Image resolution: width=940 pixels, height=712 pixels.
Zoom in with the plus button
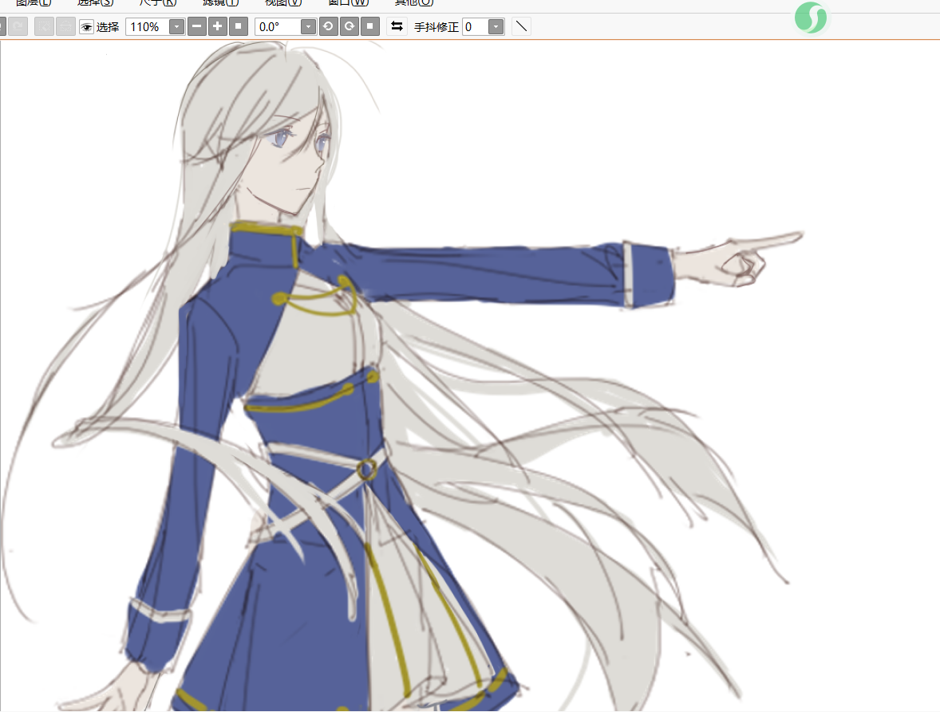[x=218, y=26]
